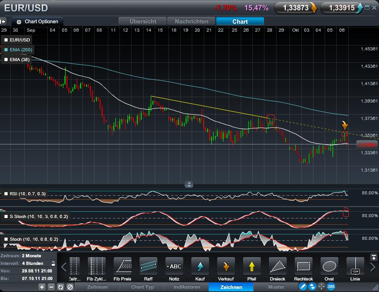The width and height of the screenshot is (379, 292).
Task: Select the Pfeil arrow marker tool
Action: (251, 267)
